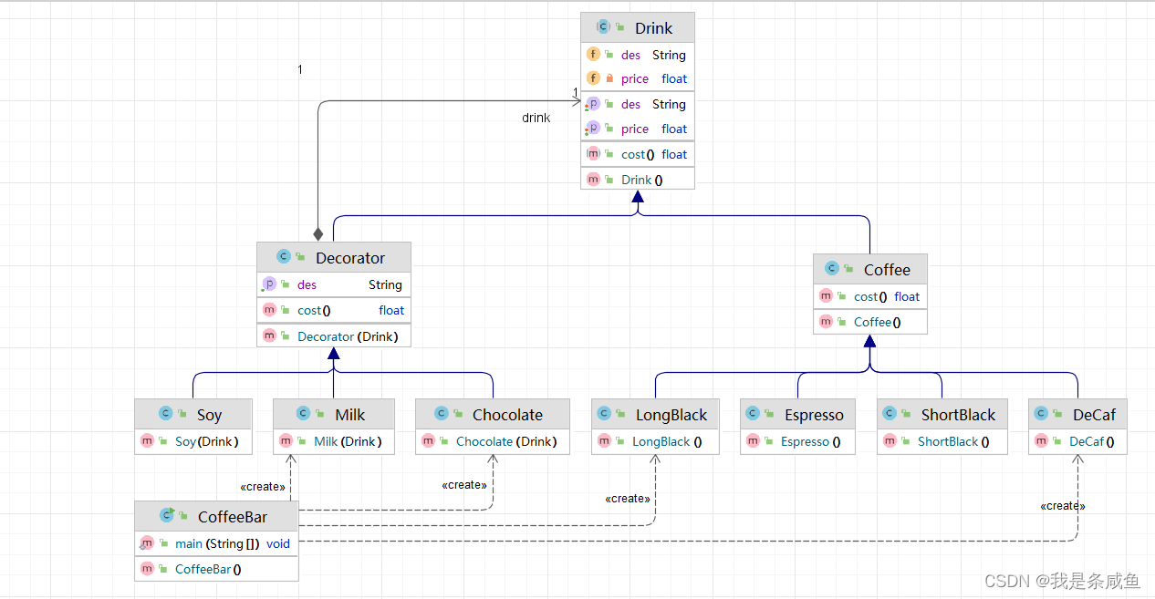The width and height of the screenshot is (1155, 599).
Task: Click the Milk(Drink) constructor icon
Action: click(x=286, y=441)
